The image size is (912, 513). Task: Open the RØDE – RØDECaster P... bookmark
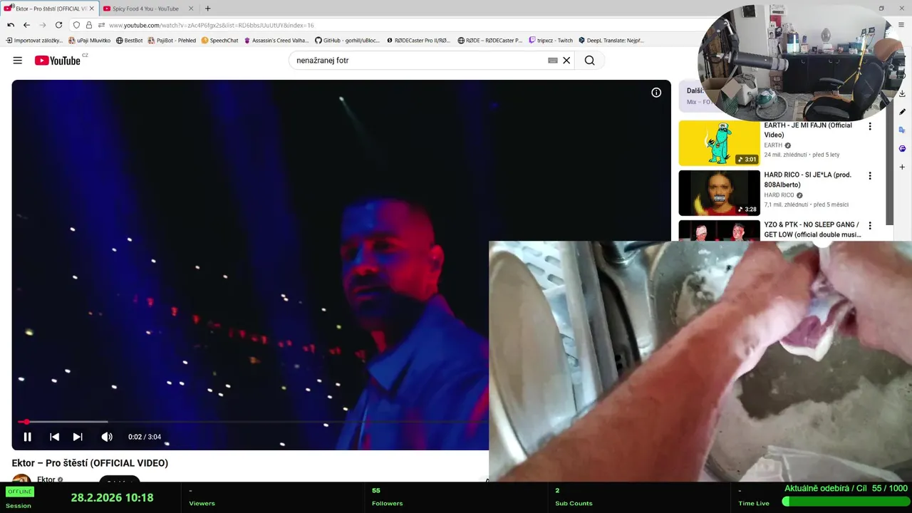[x=490, y=41]
